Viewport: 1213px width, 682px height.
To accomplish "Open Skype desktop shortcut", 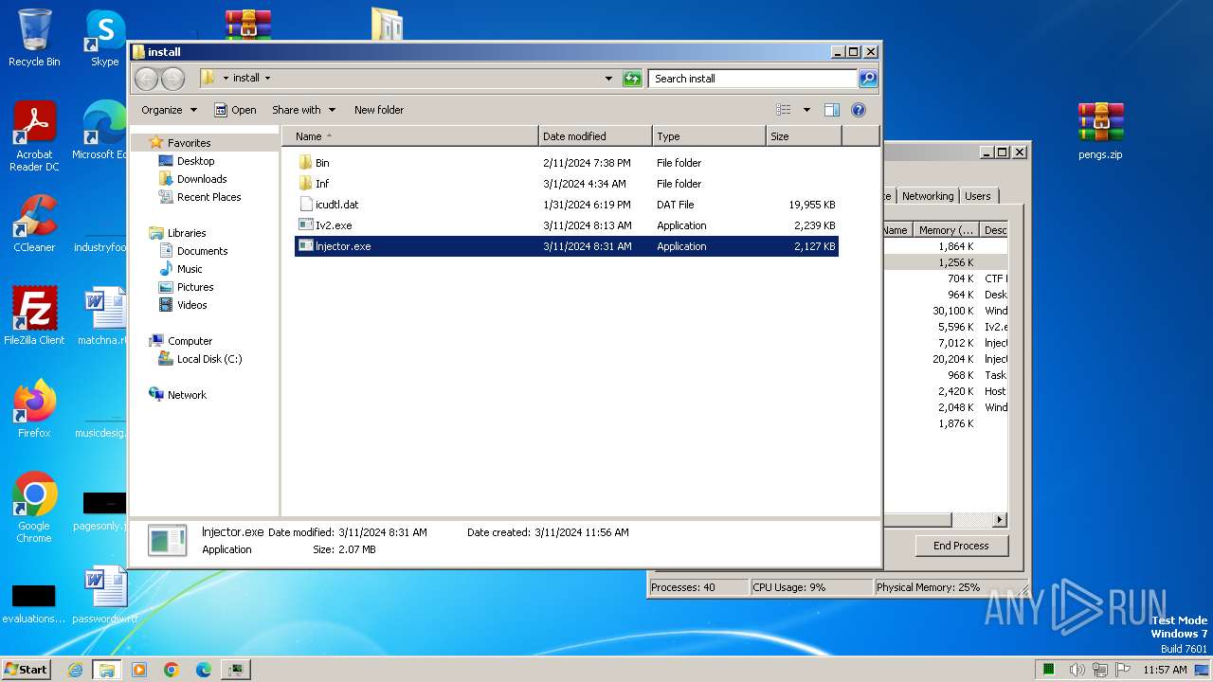I will tap(104, 38).
